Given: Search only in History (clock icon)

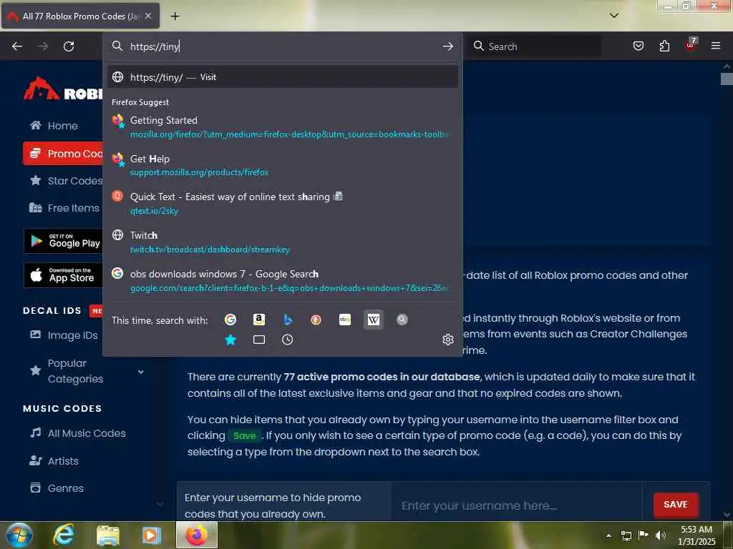Looking at the screenshot, I should pos(288,340).
